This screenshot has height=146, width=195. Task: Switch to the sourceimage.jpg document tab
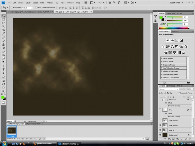coord(29,12)
